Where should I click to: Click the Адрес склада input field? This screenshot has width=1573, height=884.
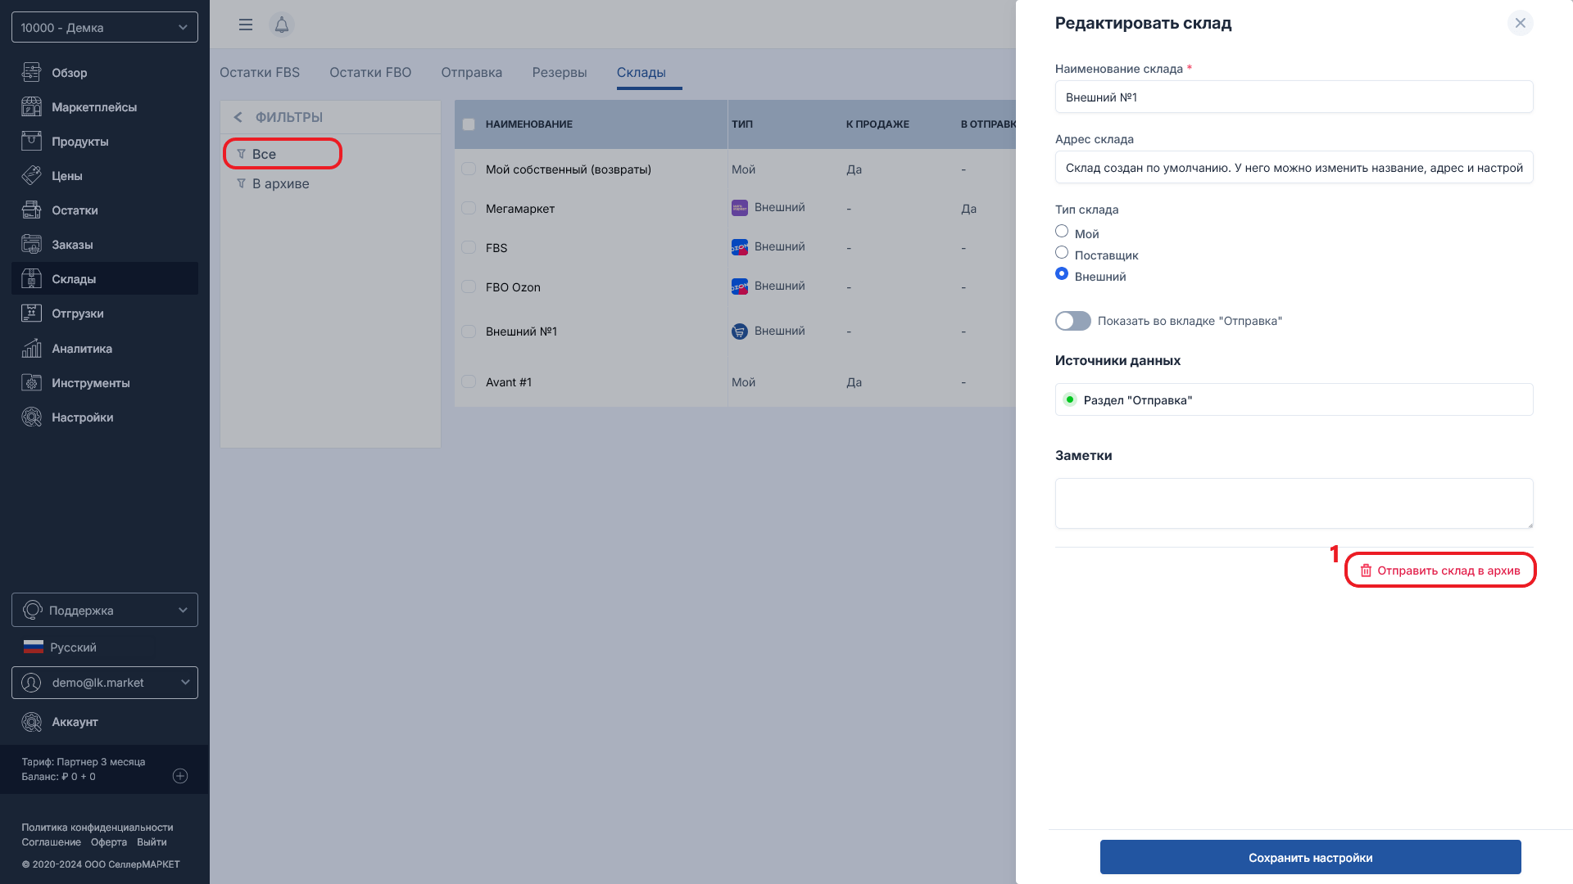pyautogui.click(x=1294, y=167)
